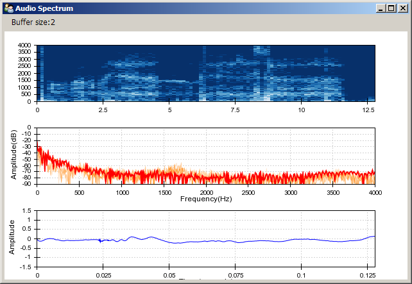Viewport: 412px width, 284px height.
Task: Click the 2.5 tick on spectrogram time axis
Action: 103,110
